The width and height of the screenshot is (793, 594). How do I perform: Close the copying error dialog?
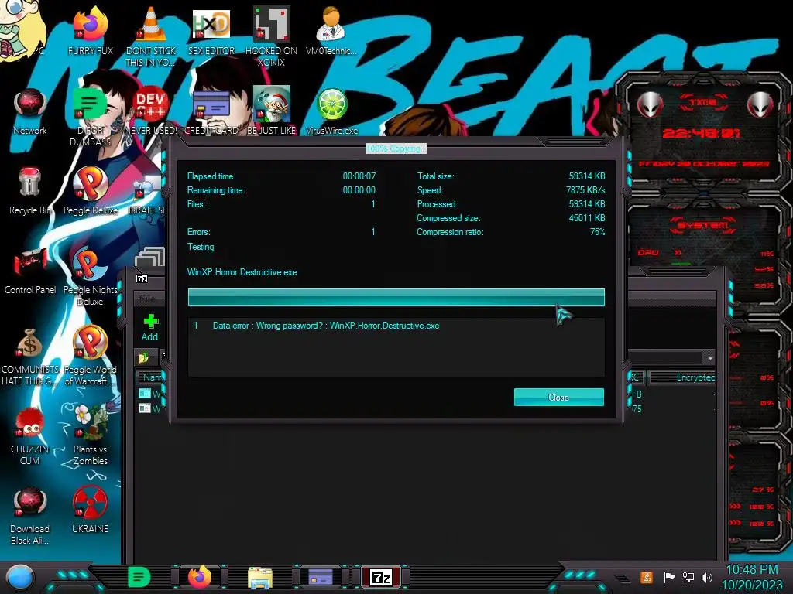tap(558, 397)
